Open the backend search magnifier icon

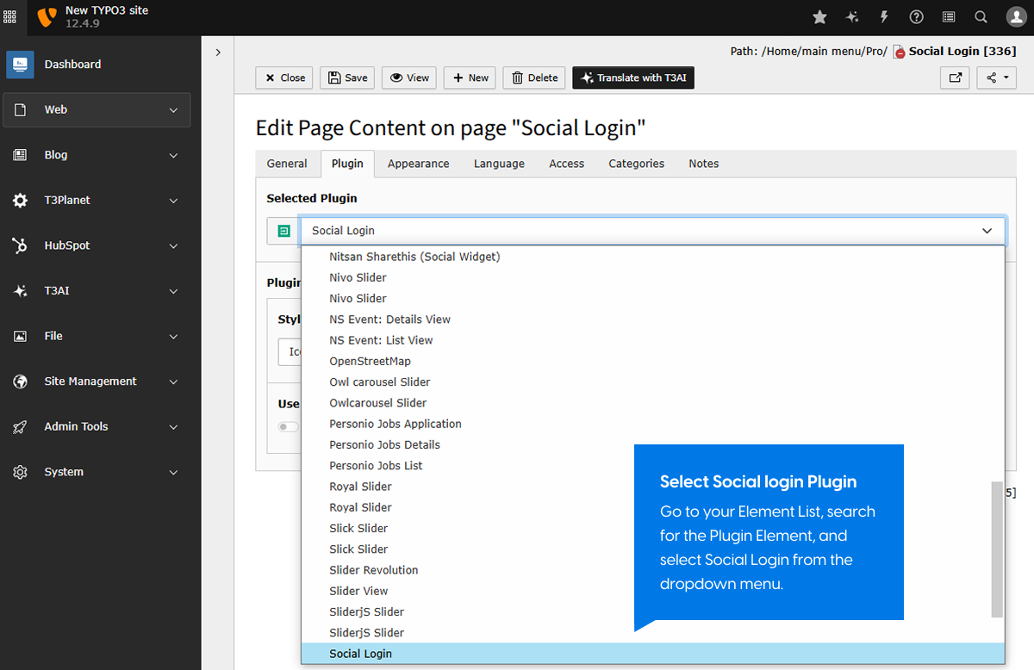(980, 16)
